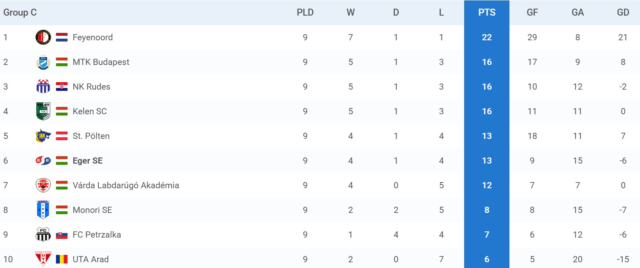Viewport: 640px width, 268px height.
Task: Click the UTA Arad red crest
Action: tap(43, 259)
